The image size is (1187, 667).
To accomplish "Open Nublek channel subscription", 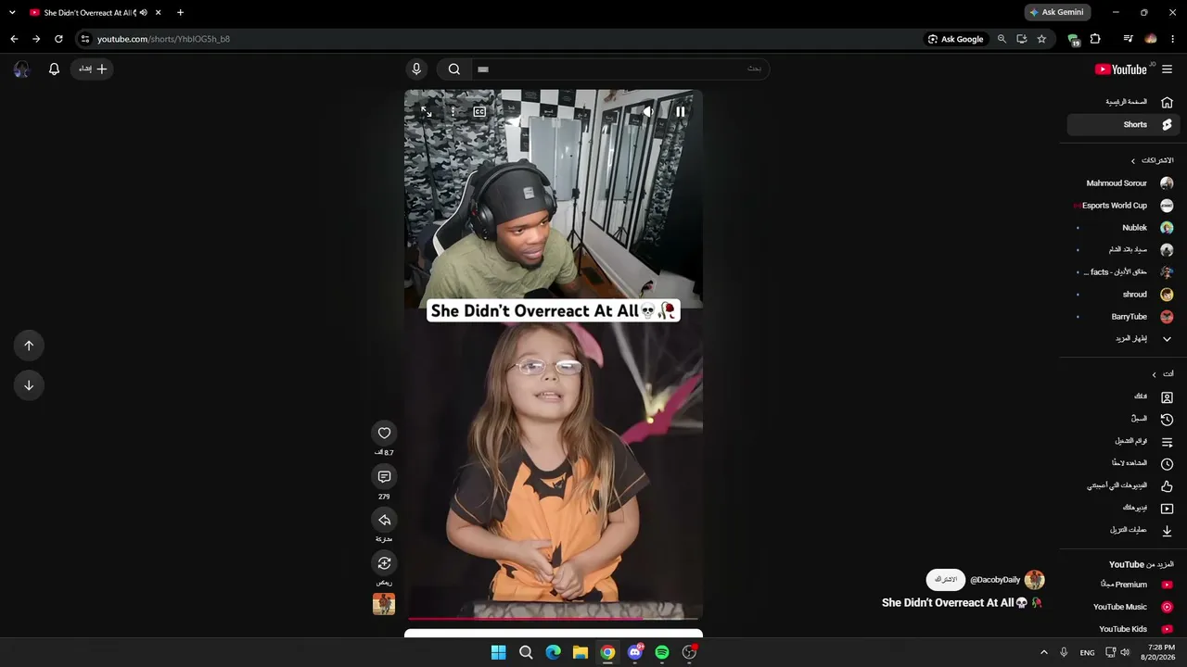I will tap(1123, 228).
